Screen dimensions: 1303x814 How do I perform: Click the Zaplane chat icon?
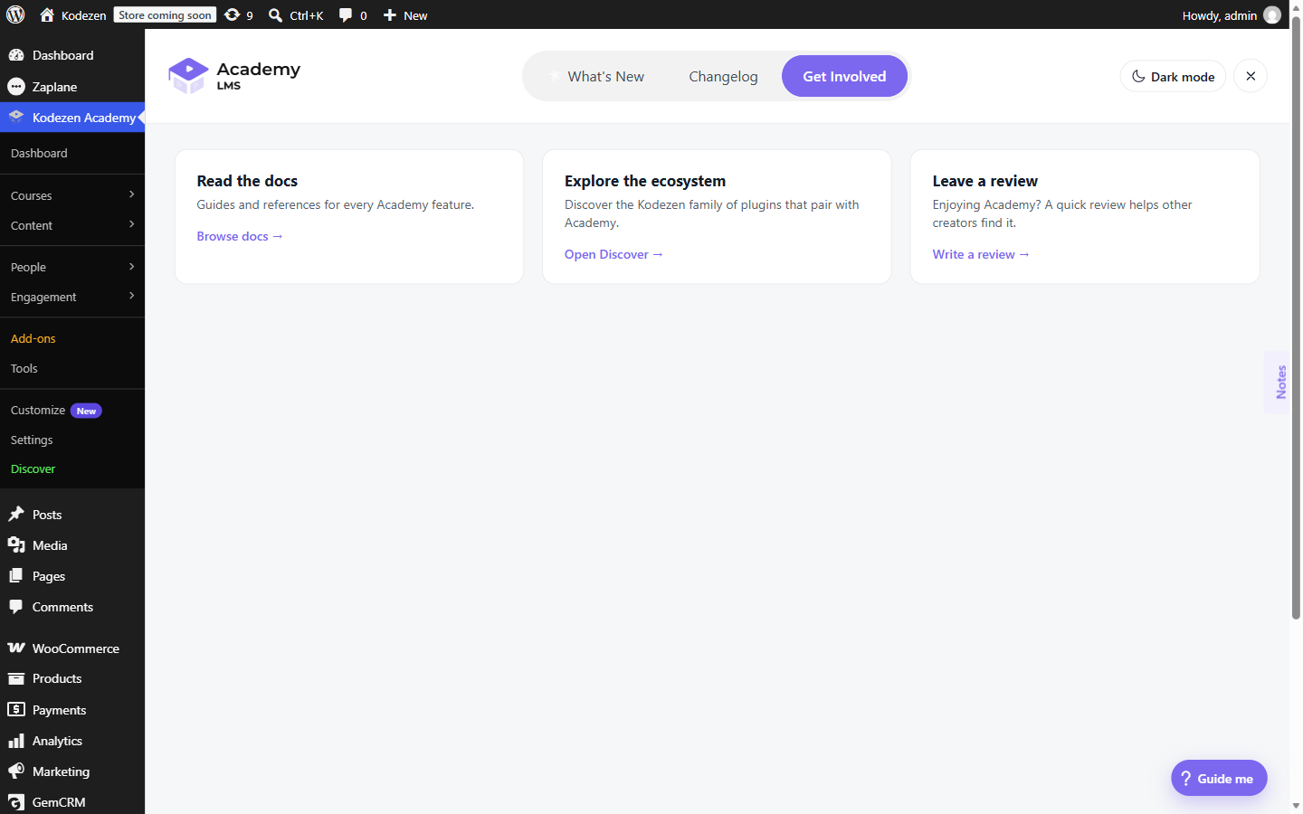[x=16, y=87]
